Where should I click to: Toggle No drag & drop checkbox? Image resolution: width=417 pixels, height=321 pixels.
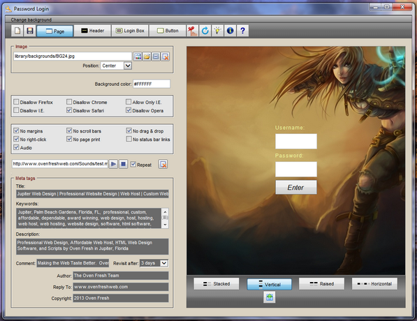click(x=129, y=130)
